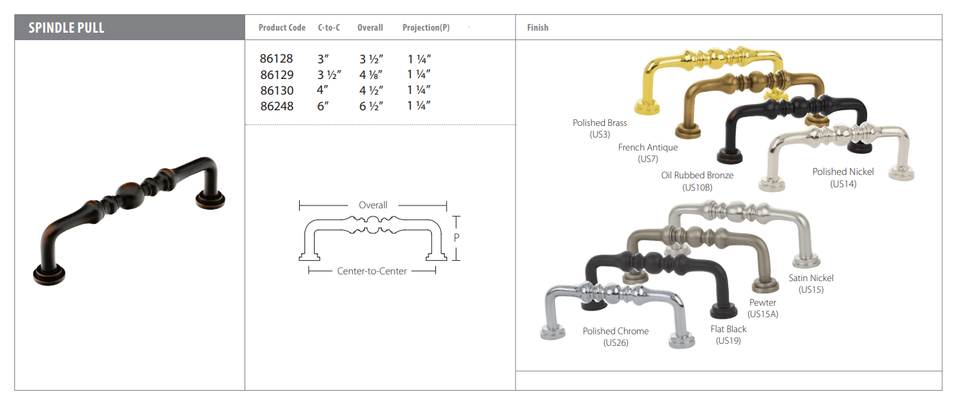This screenshot has height=403, width=955.
Task: Click the C-to-C column header
Action: pyautogui.click(x=329, y=28)
